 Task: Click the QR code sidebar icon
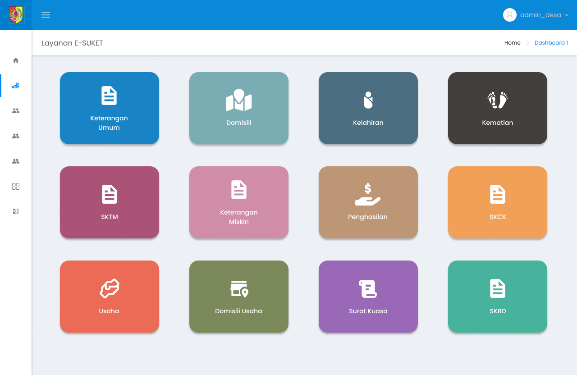[x=16, y=211]
